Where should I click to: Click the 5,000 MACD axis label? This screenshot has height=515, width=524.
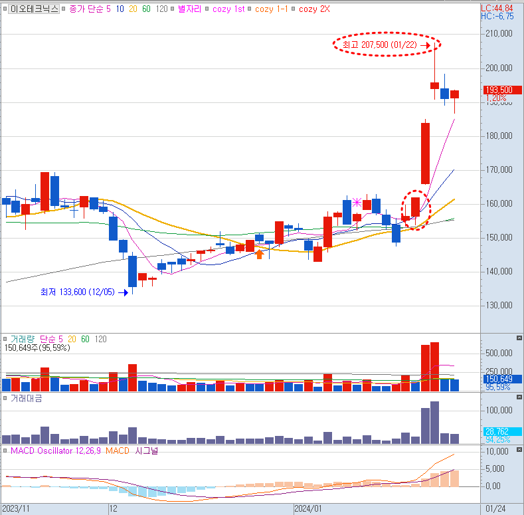pos(495,469)
